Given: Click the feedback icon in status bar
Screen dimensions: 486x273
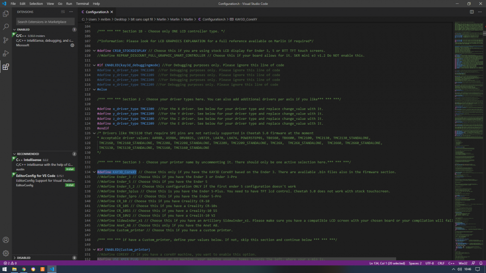Looking at the screenshot, I should click(x=473, y=263).
